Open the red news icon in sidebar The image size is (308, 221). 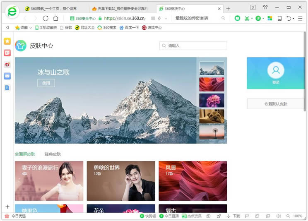pos(7,53)
